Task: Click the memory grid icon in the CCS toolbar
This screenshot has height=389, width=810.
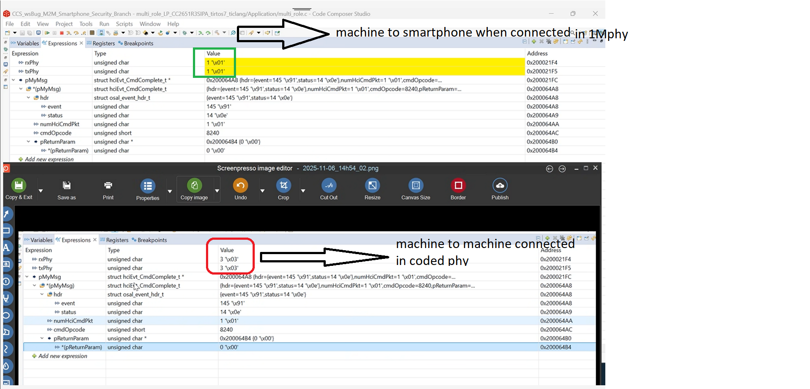Action: point(92,33)
